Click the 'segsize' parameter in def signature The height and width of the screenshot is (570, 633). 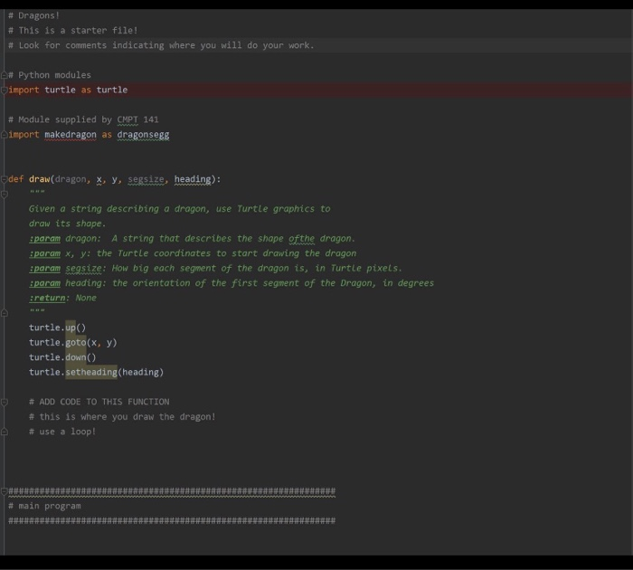click(146, 179)
